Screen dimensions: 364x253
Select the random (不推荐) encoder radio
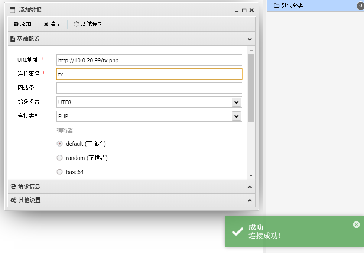click(60, 158)
